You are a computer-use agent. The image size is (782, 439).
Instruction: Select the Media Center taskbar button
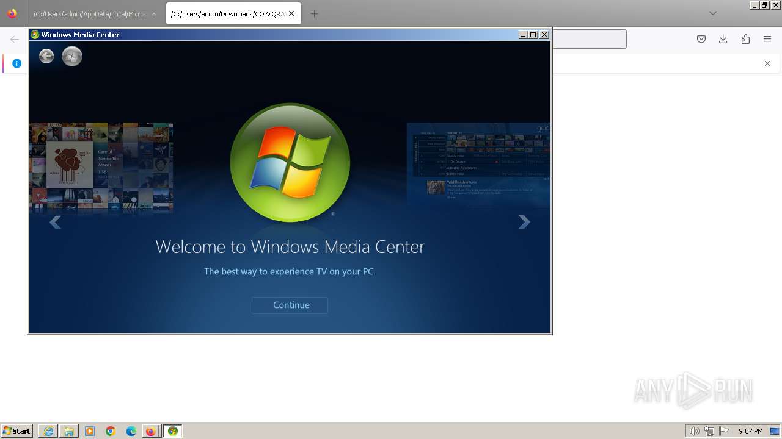(x=173, y=431)
